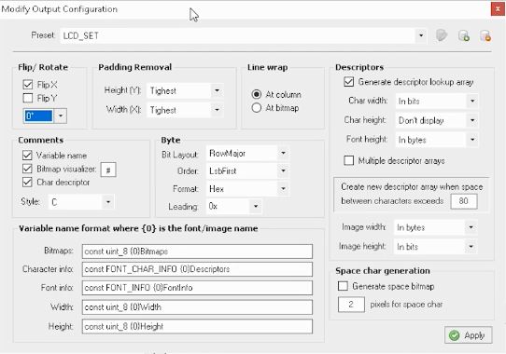The width and height of the screenshot is (506, 354).
Task: Click the add new preset icon
Action: [x=464, y=35]
